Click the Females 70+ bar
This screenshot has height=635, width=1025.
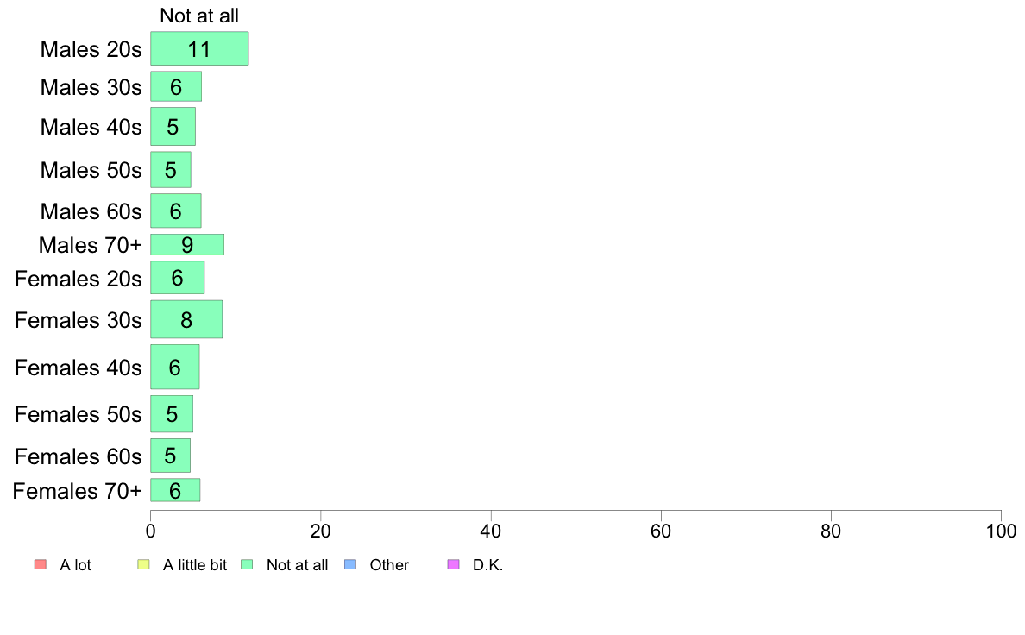[x=175, y=490]
